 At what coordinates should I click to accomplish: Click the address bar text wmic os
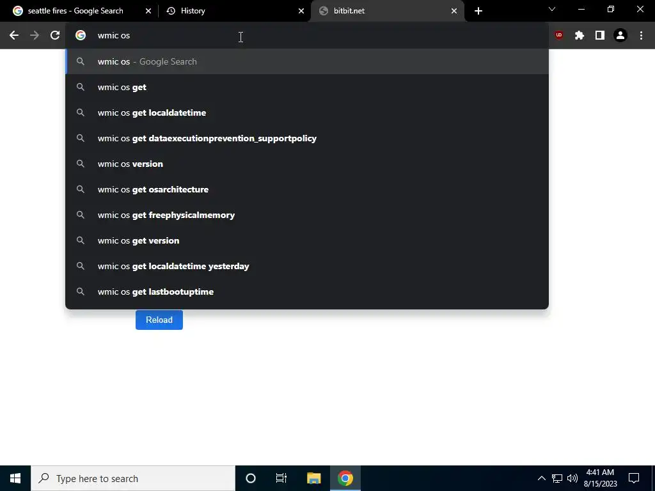pos(114,36)
